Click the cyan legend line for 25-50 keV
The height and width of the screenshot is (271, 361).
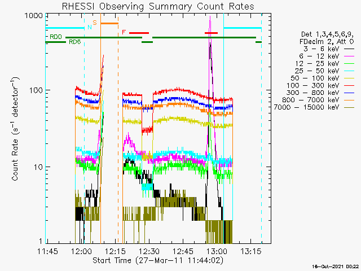click(349, 71)
